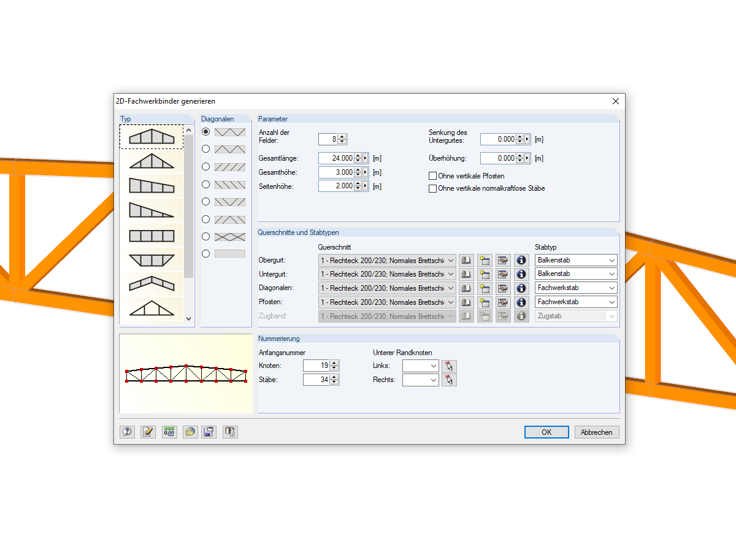Open the Untergurt Stabtyp Balkenstab dropdown
Screen dimensions: 736x552
576,274
